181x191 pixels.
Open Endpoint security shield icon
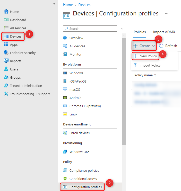(6, 53)
